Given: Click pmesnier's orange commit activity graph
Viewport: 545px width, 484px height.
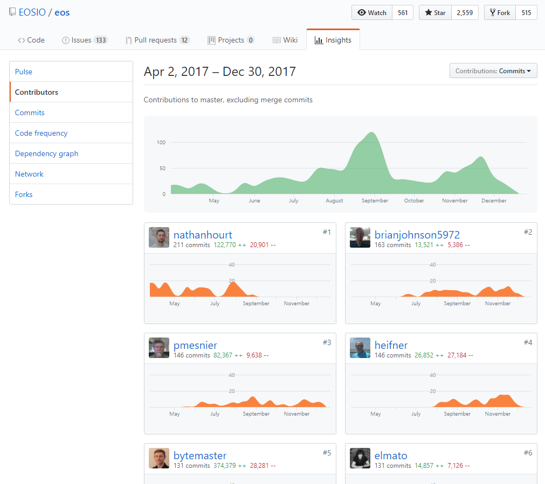Looking at the screenshot, I should (254, 402).
